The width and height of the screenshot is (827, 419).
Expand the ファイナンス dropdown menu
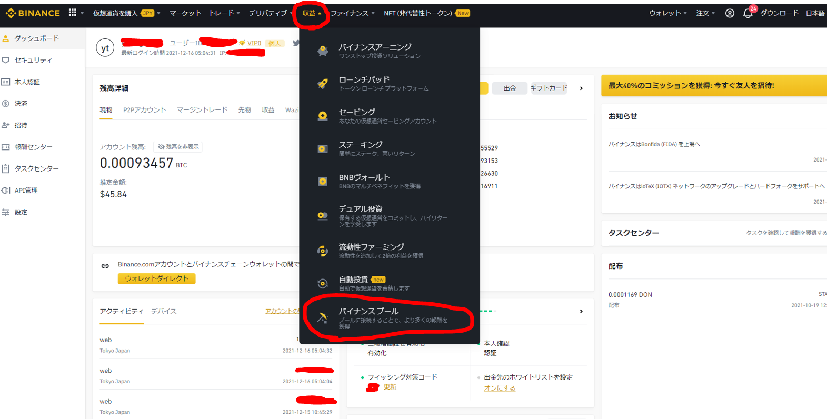pyautogui.click(x=353, y=13)
